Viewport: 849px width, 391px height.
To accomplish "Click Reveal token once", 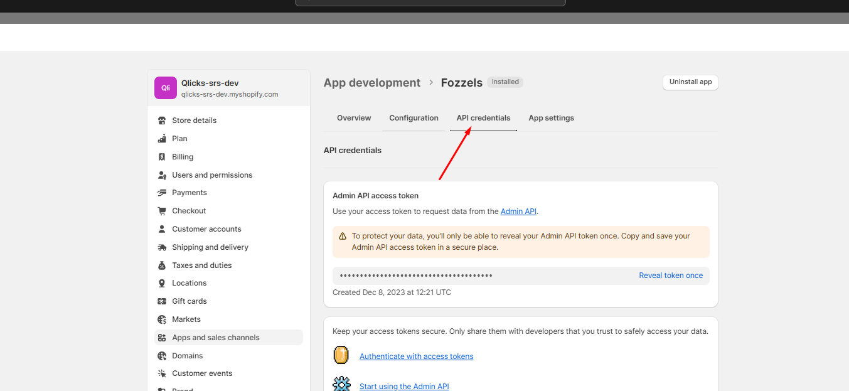I will click(671, 276).
